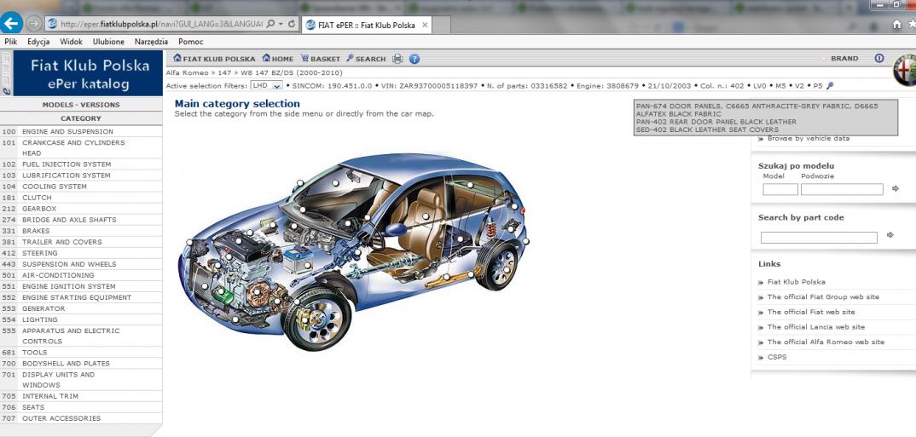Open the CSPS link
This screenshot has width=916, height=437.
pos(777,358)
